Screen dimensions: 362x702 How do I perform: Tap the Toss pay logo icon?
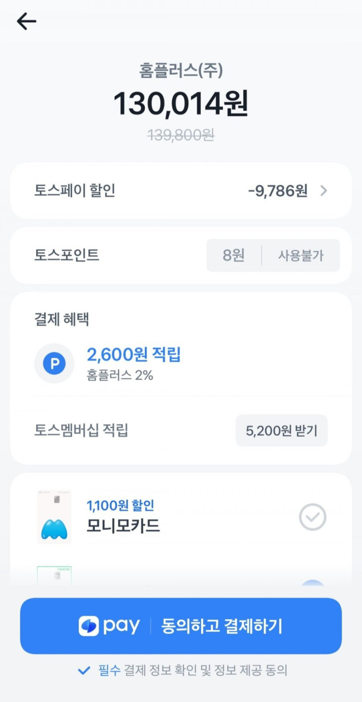coord(89,626)
